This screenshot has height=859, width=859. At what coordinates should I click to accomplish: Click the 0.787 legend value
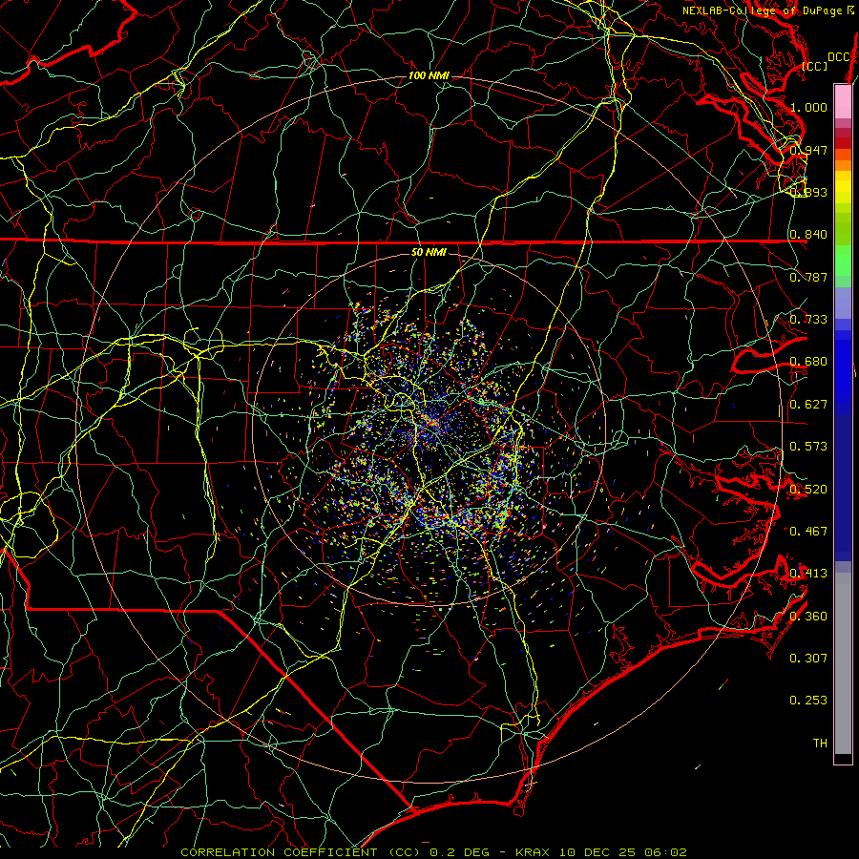808,277
